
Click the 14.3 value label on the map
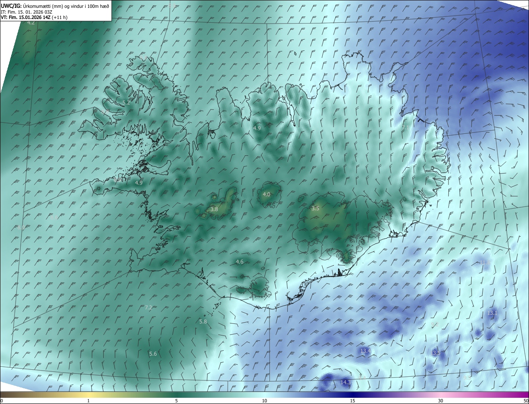(x=346, y=383)
